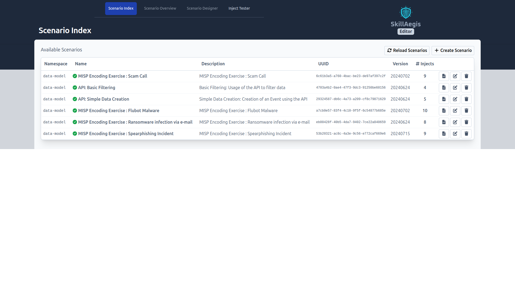Click the copy/duplicate icon for Flubot Malware scenario
Viewport: 515px width, 289px height.
tap(444, 111)
